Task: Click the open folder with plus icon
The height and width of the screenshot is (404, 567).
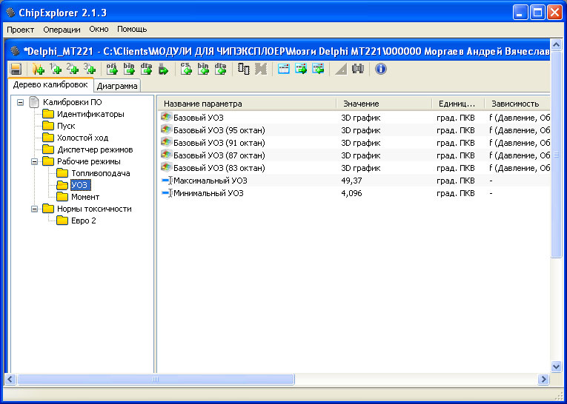Action: coord(37,70)
